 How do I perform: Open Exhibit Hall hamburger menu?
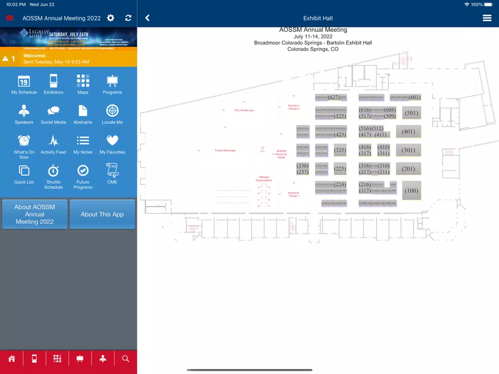[x=487, y=18]
